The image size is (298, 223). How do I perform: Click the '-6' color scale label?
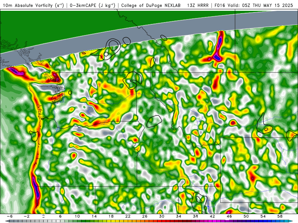click(x=10, y=216)
